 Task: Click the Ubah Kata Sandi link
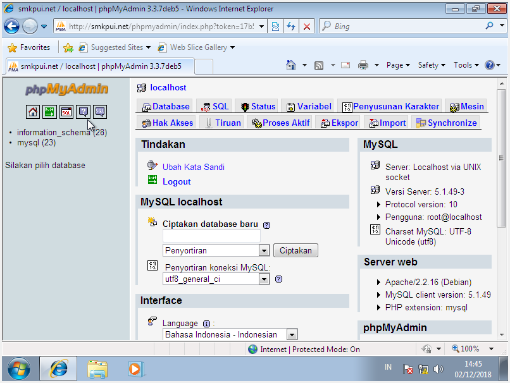click(x=193, y=167)
